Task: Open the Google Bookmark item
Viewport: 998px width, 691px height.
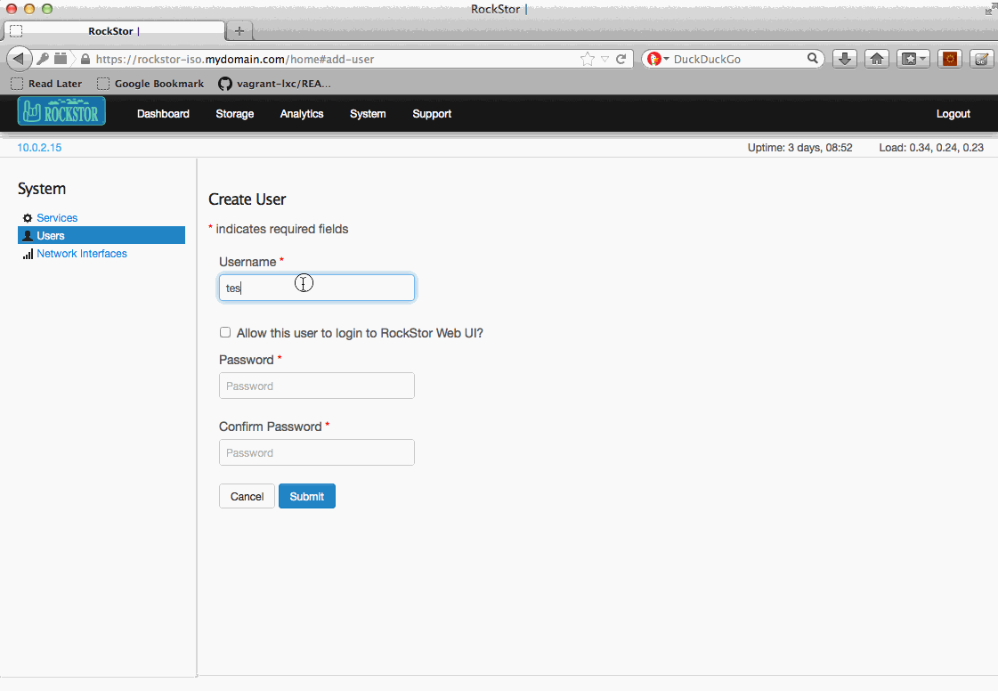Action: click(150, 84)
